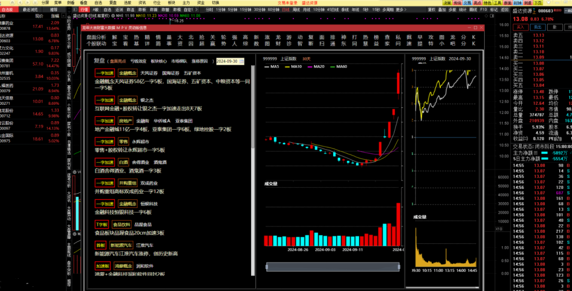Viewport: 572px width, 291px height.
Task: Click the 返回 toolbar button
Action: coord(505,10)
